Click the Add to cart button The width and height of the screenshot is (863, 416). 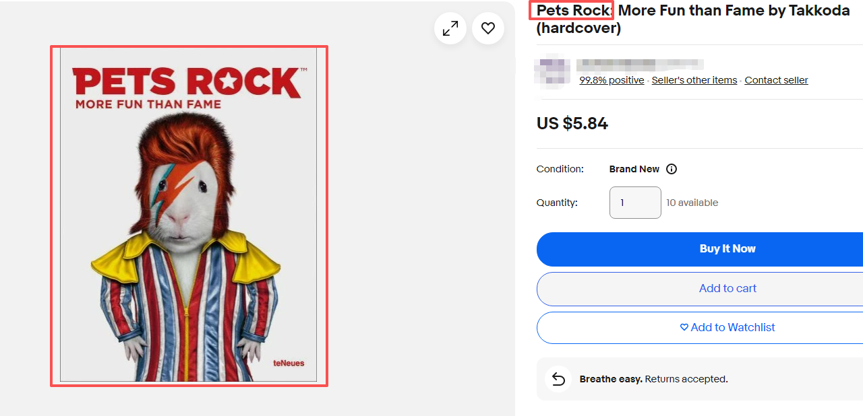coord(701,289)
